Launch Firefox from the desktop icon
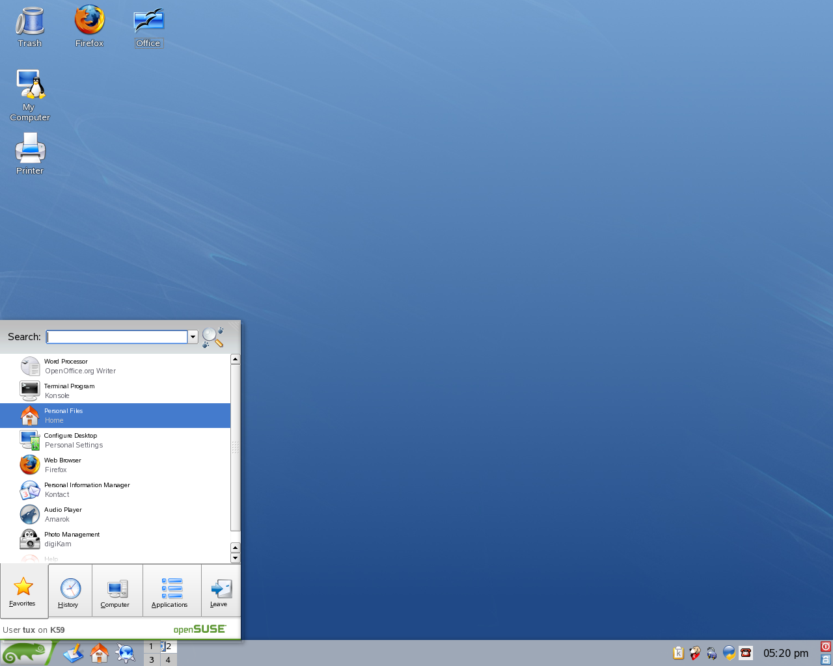The height and width of the screenshot is (666, 833). click(89, 27)
